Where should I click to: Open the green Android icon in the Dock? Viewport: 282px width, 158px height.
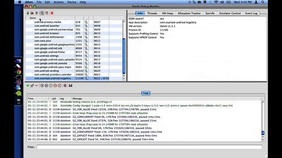(19, 93)
